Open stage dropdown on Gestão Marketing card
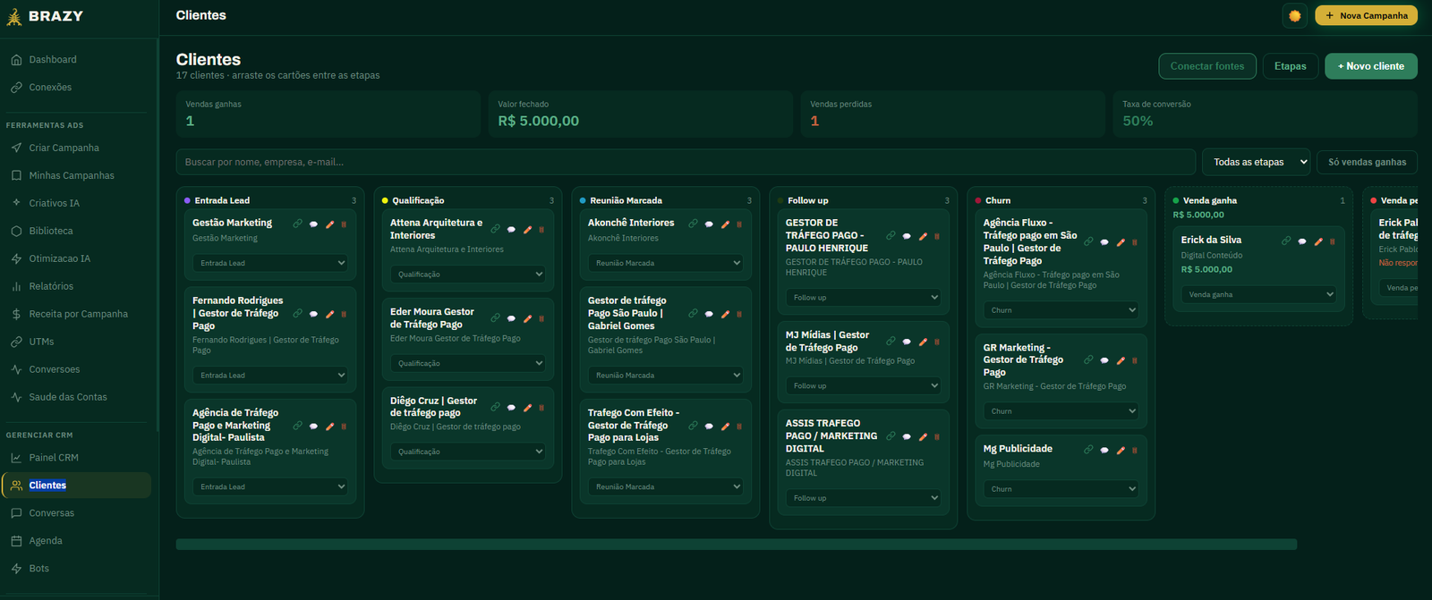Screen dimensions: 1432x600 (x=270, y=263)
